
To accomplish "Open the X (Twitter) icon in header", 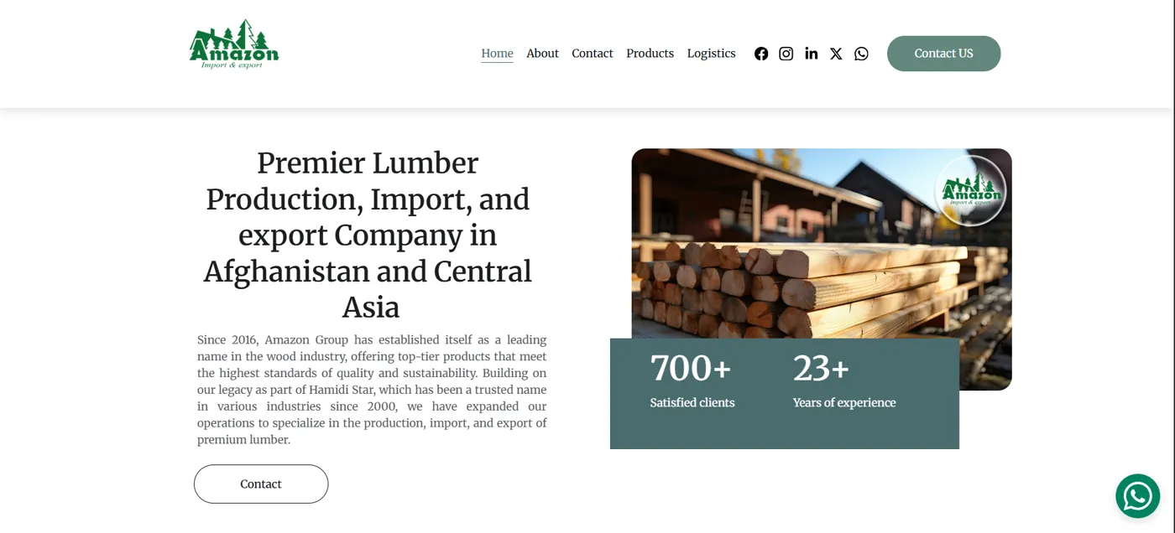I will 836,54.
